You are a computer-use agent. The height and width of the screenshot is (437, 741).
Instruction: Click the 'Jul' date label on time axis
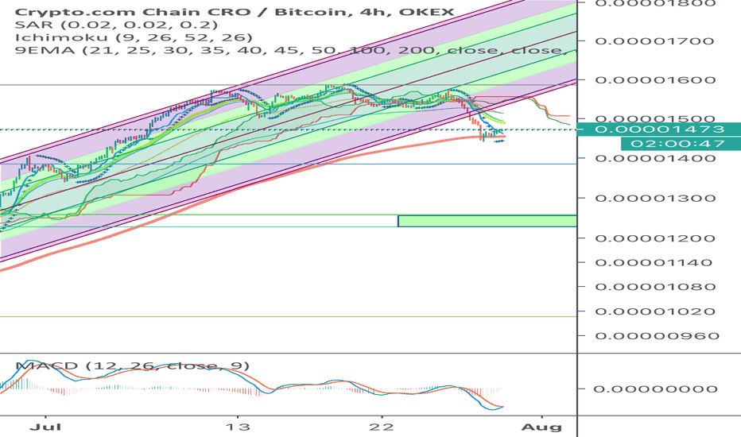(45, 427)
